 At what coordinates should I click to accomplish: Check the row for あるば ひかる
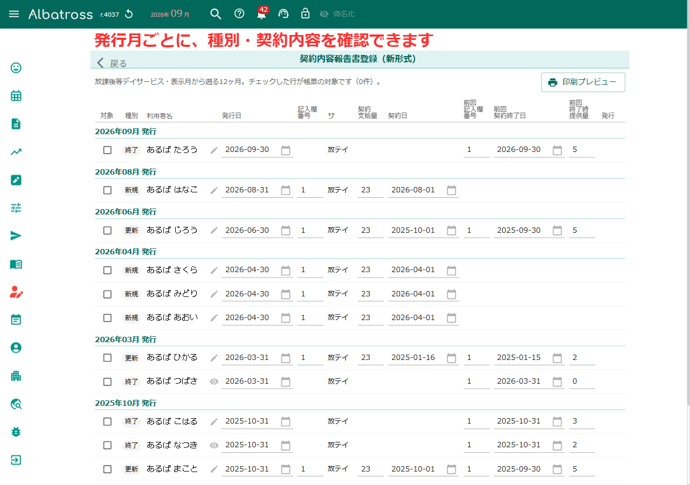107,358
